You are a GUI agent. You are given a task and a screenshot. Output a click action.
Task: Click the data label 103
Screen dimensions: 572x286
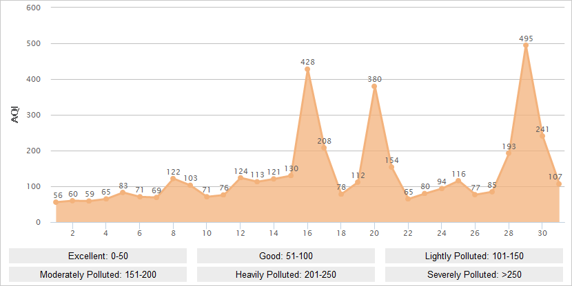click(190, 178)
